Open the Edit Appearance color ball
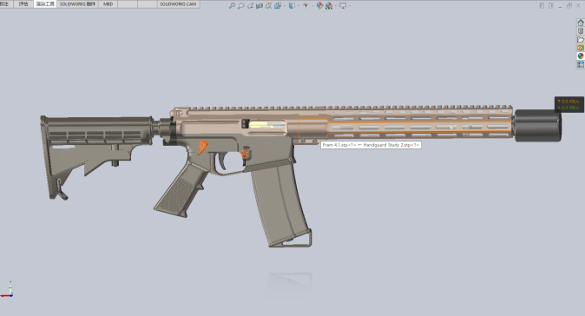Viewport: 585px width, 316px height. pyautogui.click(x=319, y=5)
